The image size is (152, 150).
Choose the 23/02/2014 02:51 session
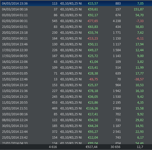(x=76, y=27)
